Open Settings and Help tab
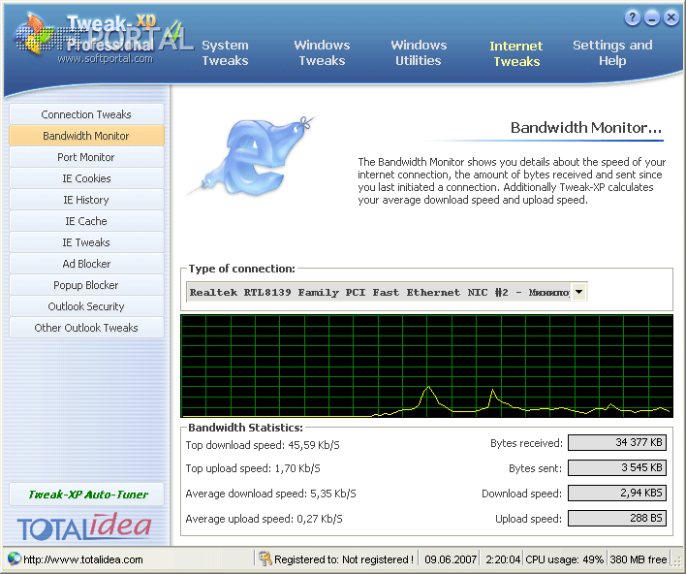 tap(612, 52)
